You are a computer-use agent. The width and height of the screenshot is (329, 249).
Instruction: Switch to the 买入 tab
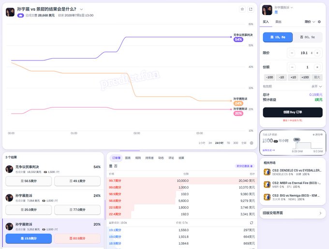click(266, 22)
